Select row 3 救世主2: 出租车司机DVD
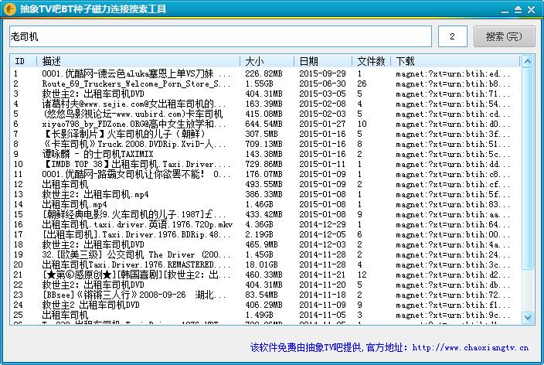Image resolution: width=544 pixels, height=365 pixels. (265, 94)
